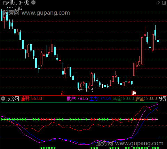Click the red S marker below the chart
167x149 pixels.
coord(62,93)
